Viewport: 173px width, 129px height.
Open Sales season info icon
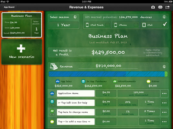[x=75, y=17]
